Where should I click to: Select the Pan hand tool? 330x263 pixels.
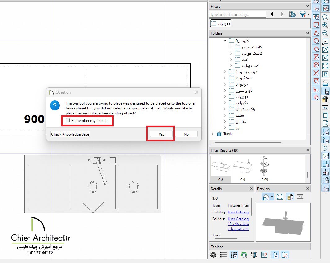point(325,74)
